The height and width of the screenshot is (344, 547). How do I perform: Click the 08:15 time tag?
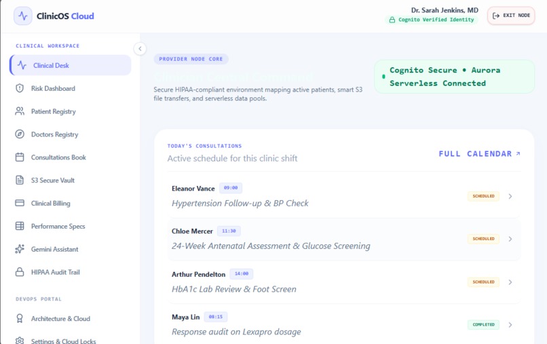coord(216,317)
